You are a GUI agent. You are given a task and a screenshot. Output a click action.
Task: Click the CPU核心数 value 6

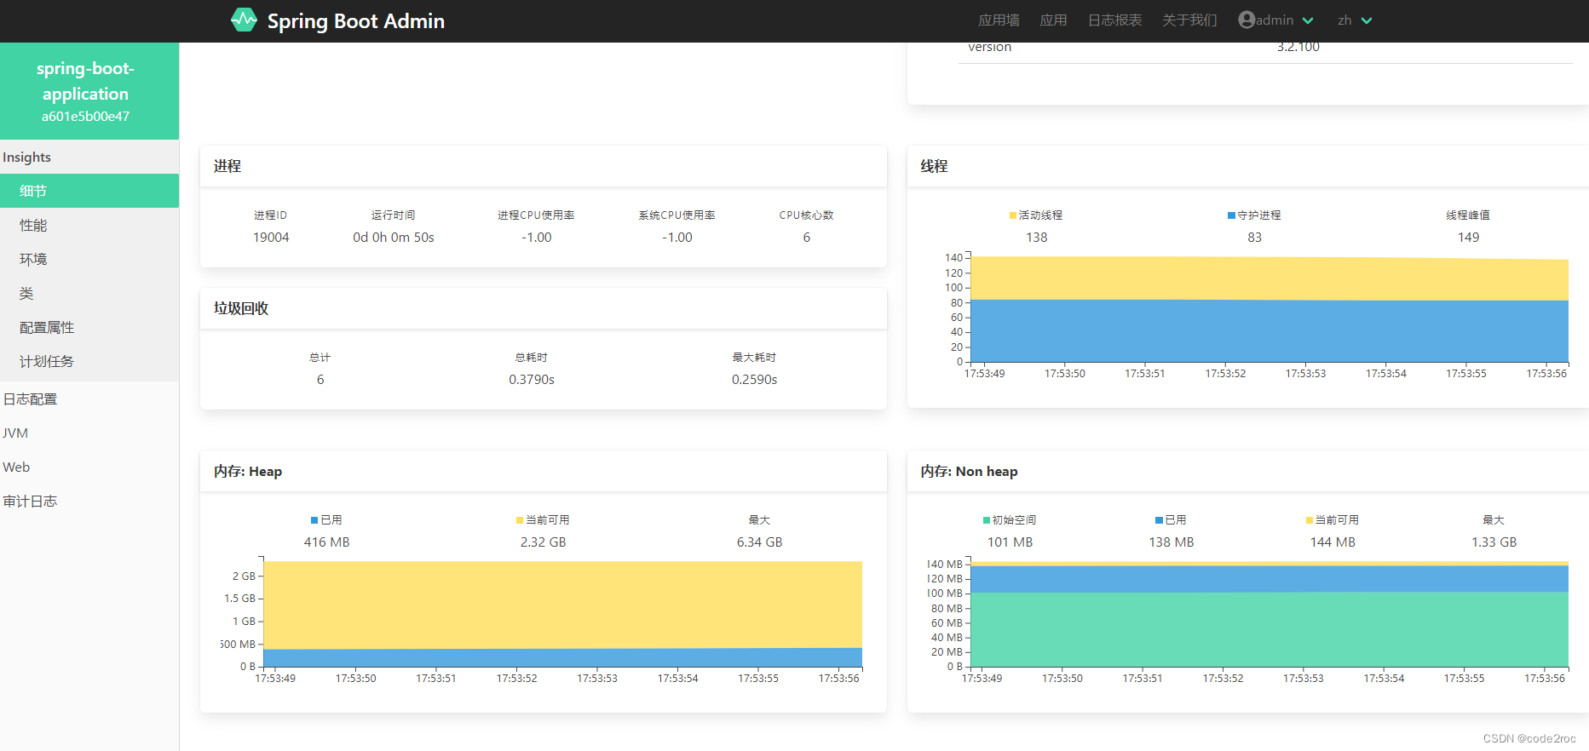pos(807,238)
